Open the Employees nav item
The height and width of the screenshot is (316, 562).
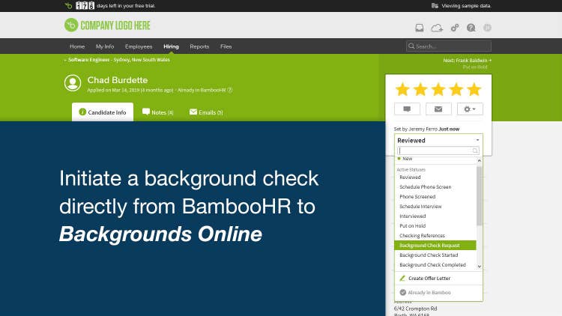pos(139,46)
